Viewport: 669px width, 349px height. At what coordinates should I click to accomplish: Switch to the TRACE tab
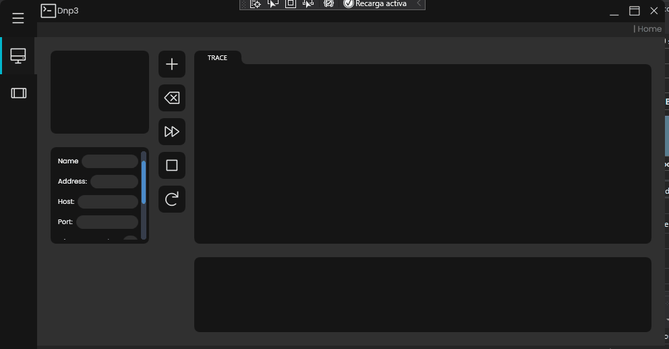tap(218, 57)
